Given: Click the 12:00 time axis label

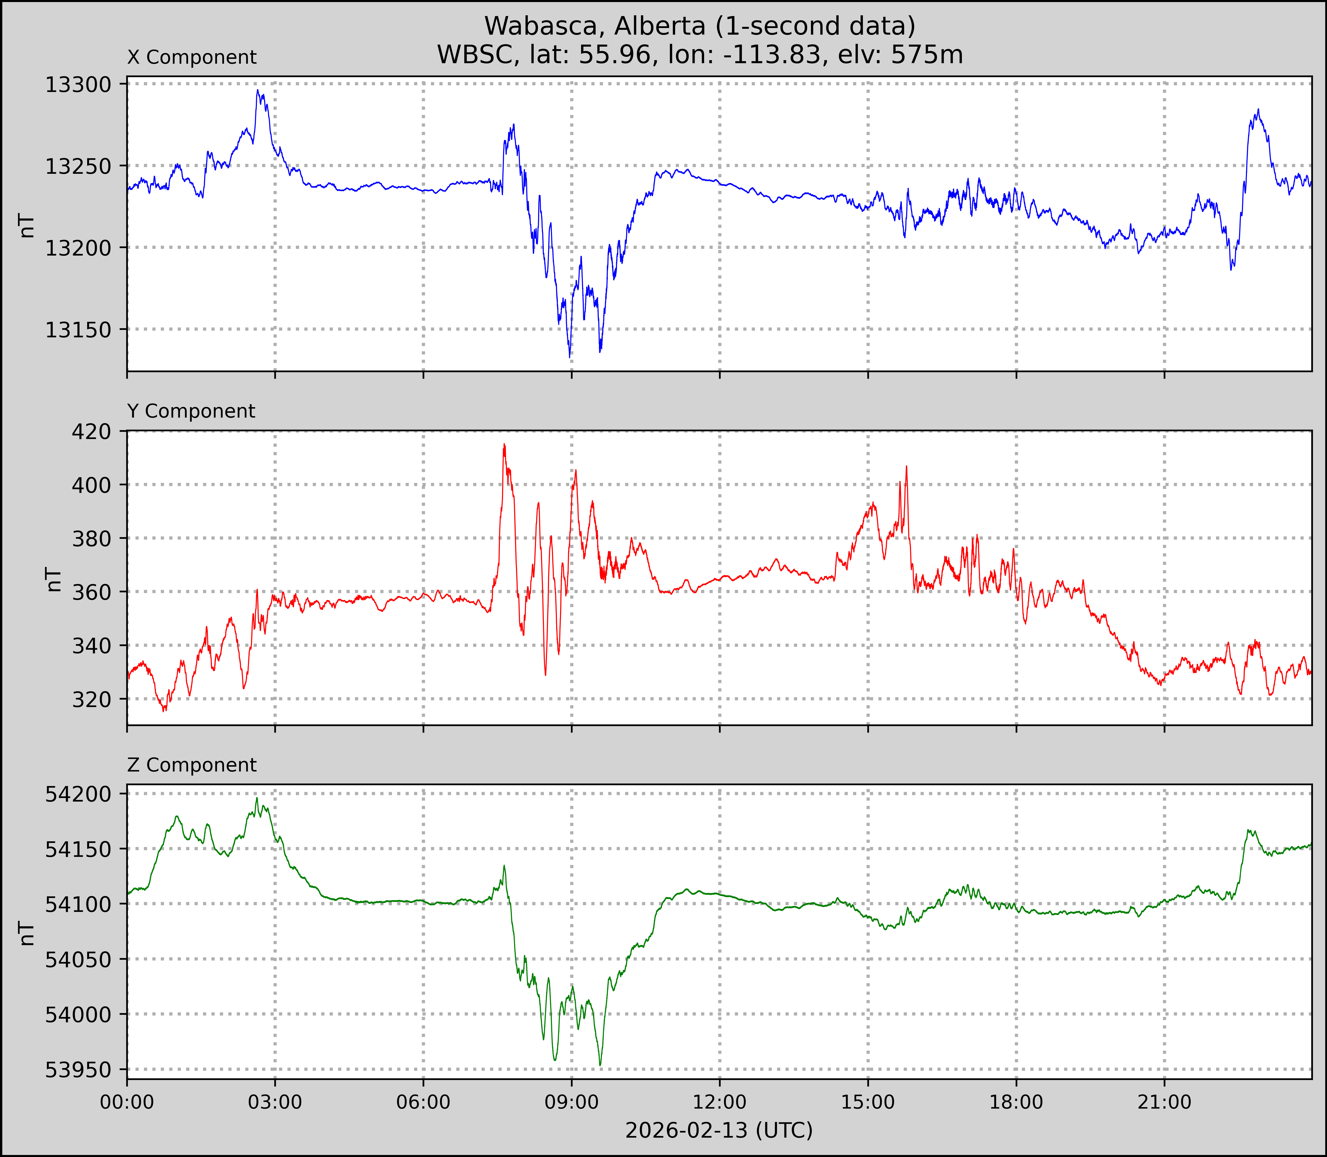Looking at the screenshot, I should pos(719,1102).
